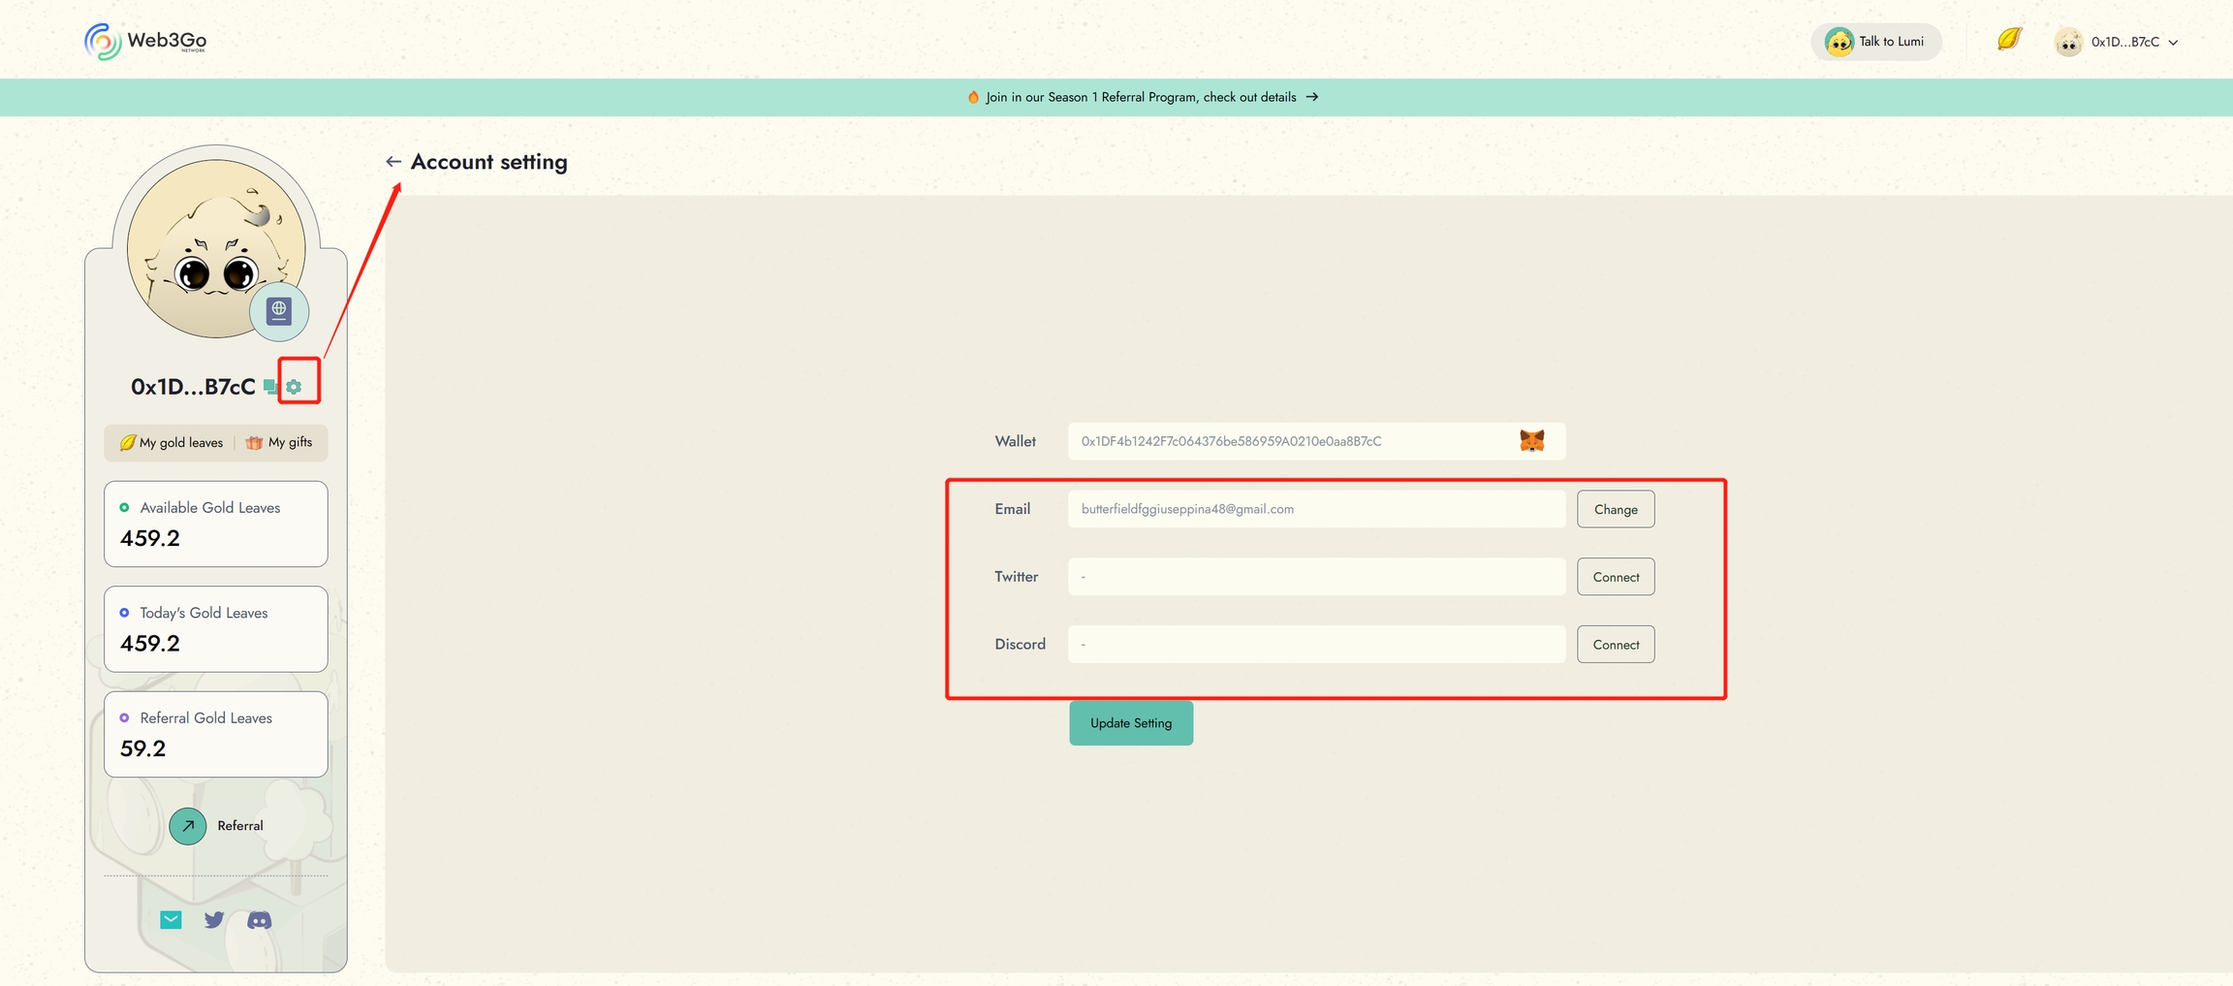Open the email icon in sidebar footer
The width and height of the screenshot is (2233, 986).
pos(171,920)
